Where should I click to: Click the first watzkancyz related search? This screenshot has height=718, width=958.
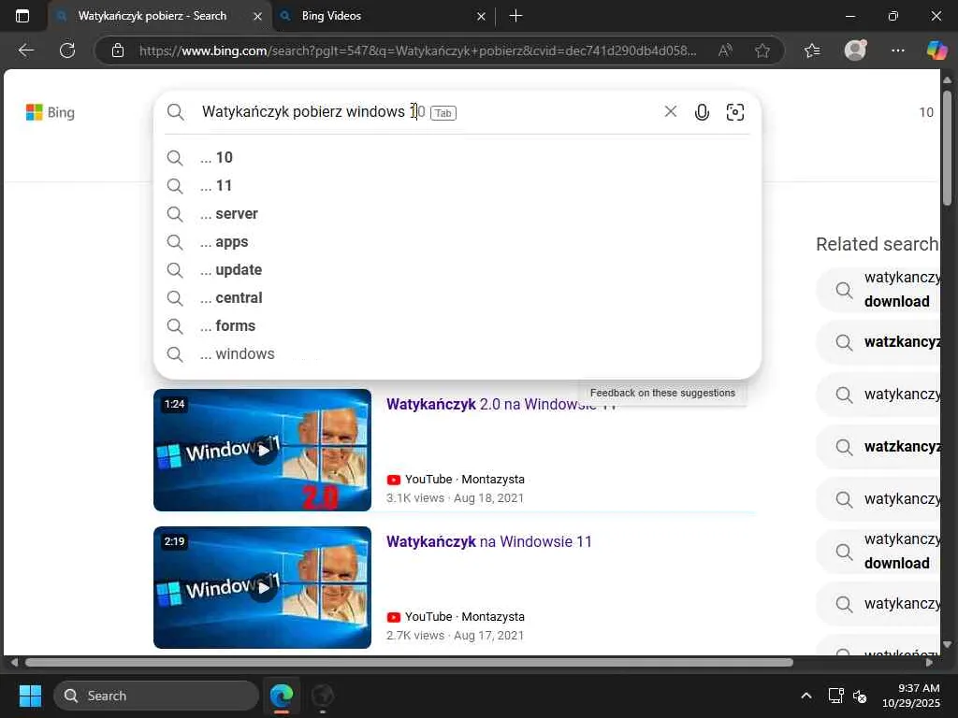[879, 342]
